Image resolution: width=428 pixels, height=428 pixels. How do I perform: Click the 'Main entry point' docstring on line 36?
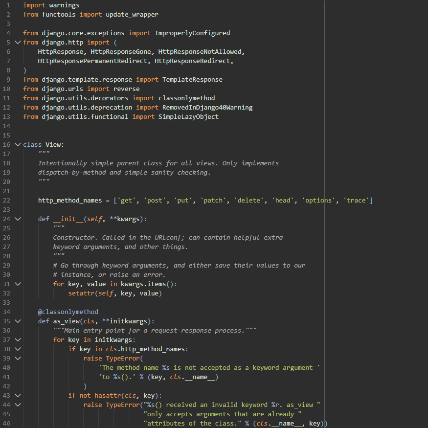point(155,331)
